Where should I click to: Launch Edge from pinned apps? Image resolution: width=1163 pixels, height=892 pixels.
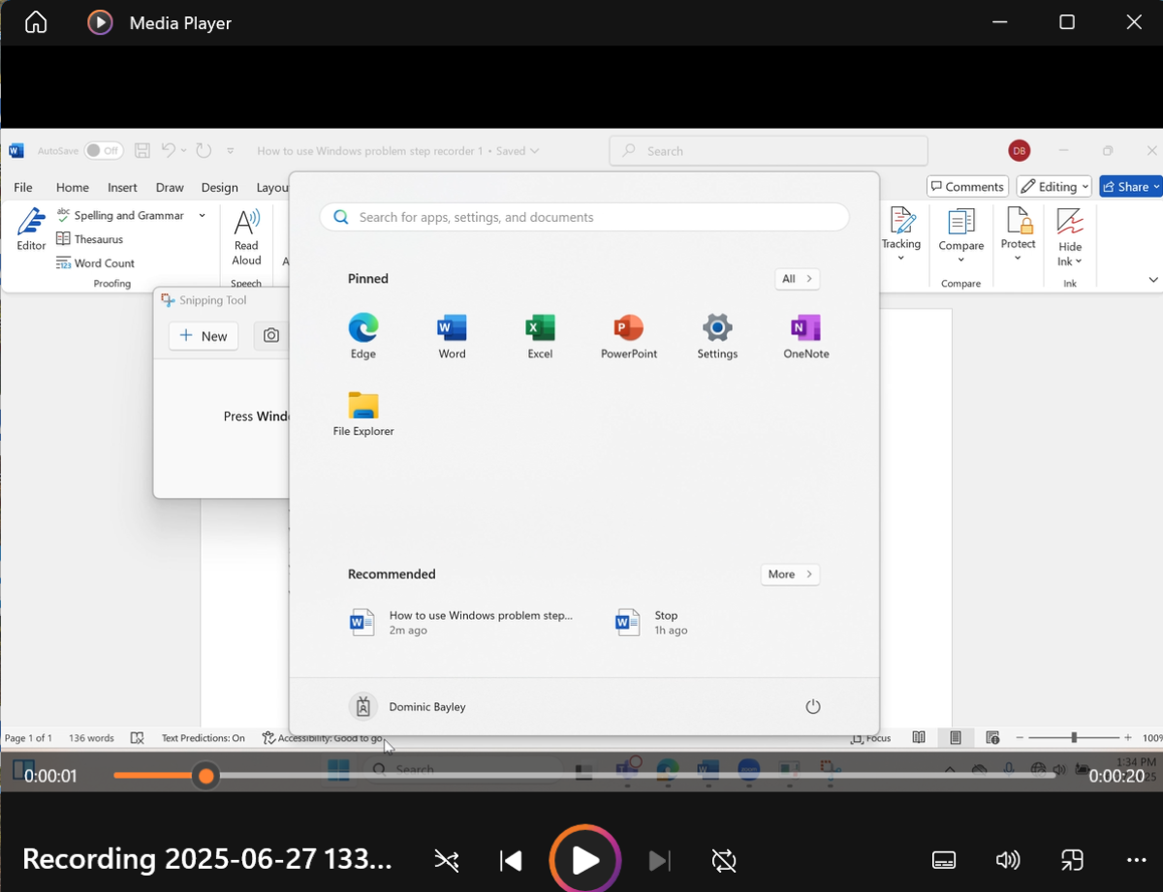[362, 336]
